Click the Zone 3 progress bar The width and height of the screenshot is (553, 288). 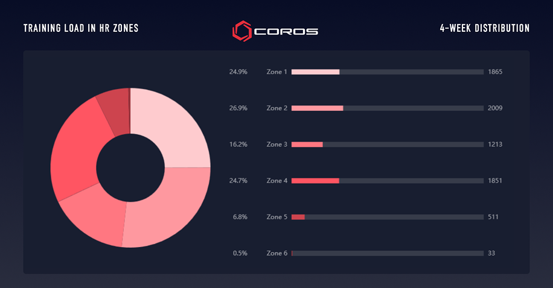[x=388, y=145]
